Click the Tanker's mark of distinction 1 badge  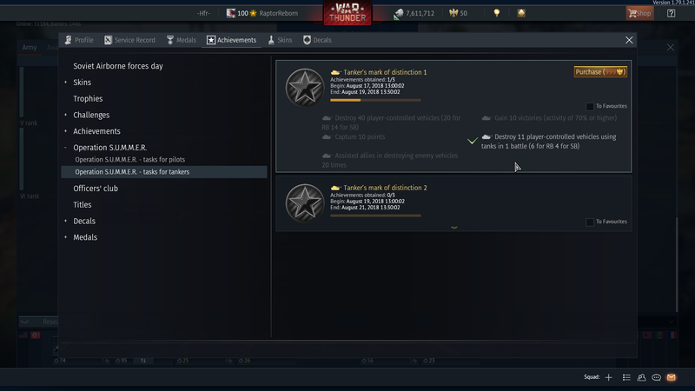[x=305, y=88]
